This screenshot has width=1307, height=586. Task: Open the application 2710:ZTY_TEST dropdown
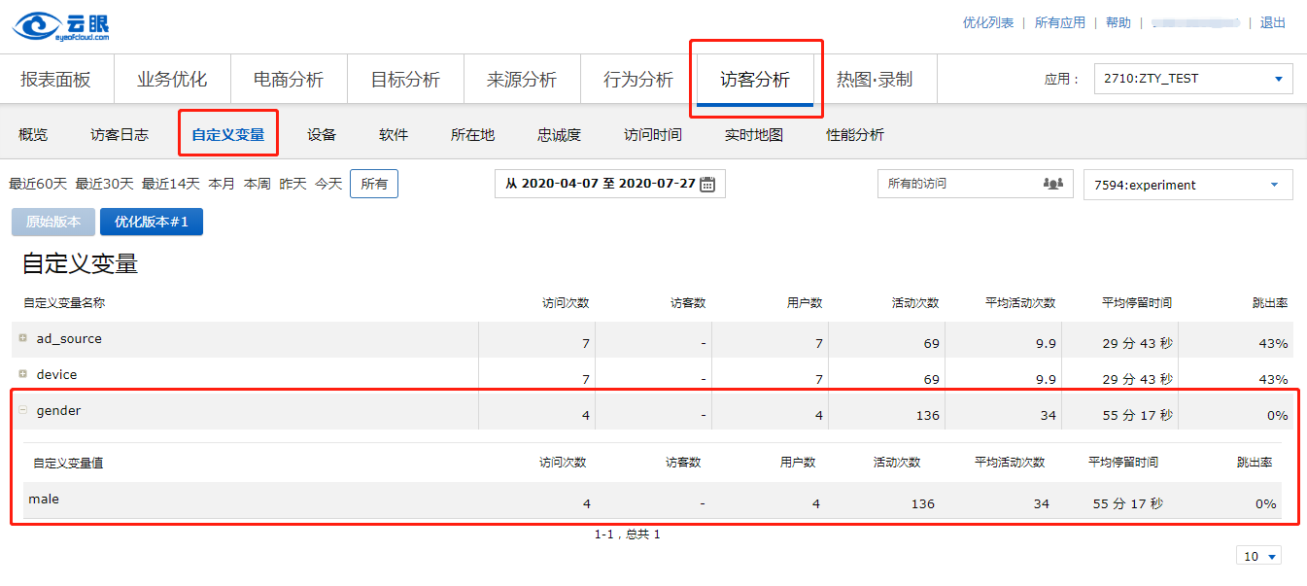[x=1192, y=79]
